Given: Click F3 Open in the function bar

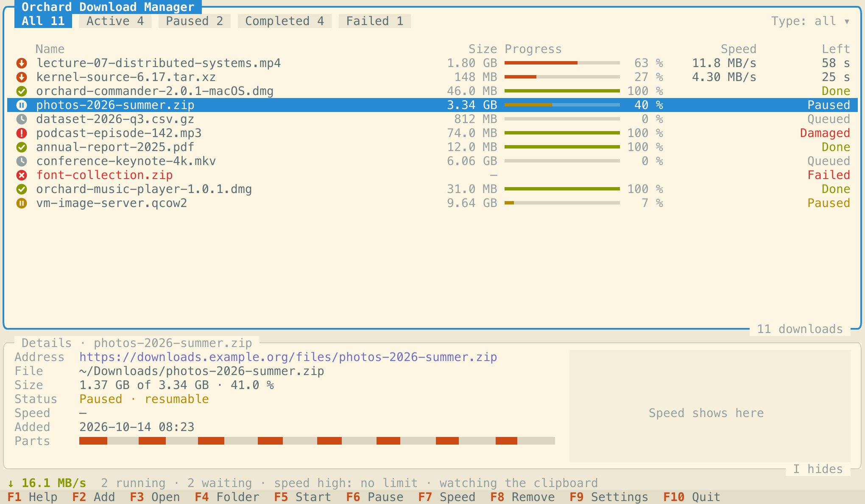Looking at the screenshot, I should (155, 497).
